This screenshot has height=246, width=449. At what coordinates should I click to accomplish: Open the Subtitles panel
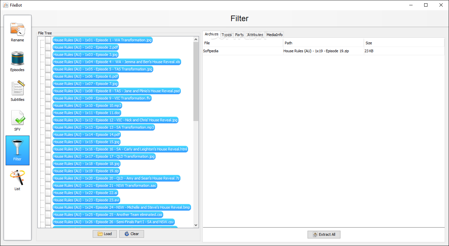[18, 91]
